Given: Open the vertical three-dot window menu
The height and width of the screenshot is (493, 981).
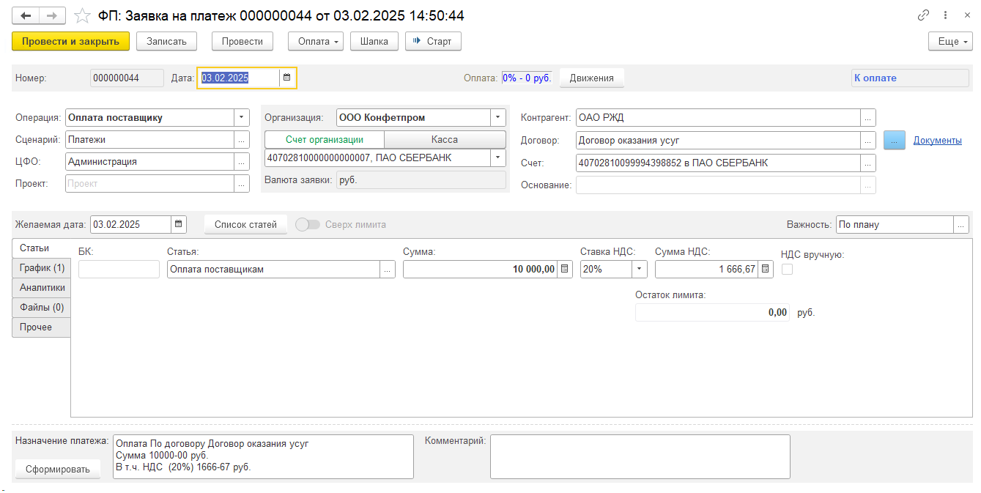Looking at the screenshot, I should pos(946,15).
